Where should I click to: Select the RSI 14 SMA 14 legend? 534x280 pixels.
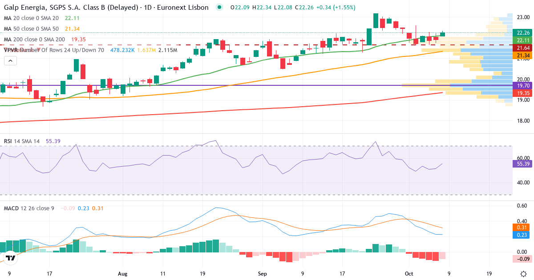(x=22, y=141)
